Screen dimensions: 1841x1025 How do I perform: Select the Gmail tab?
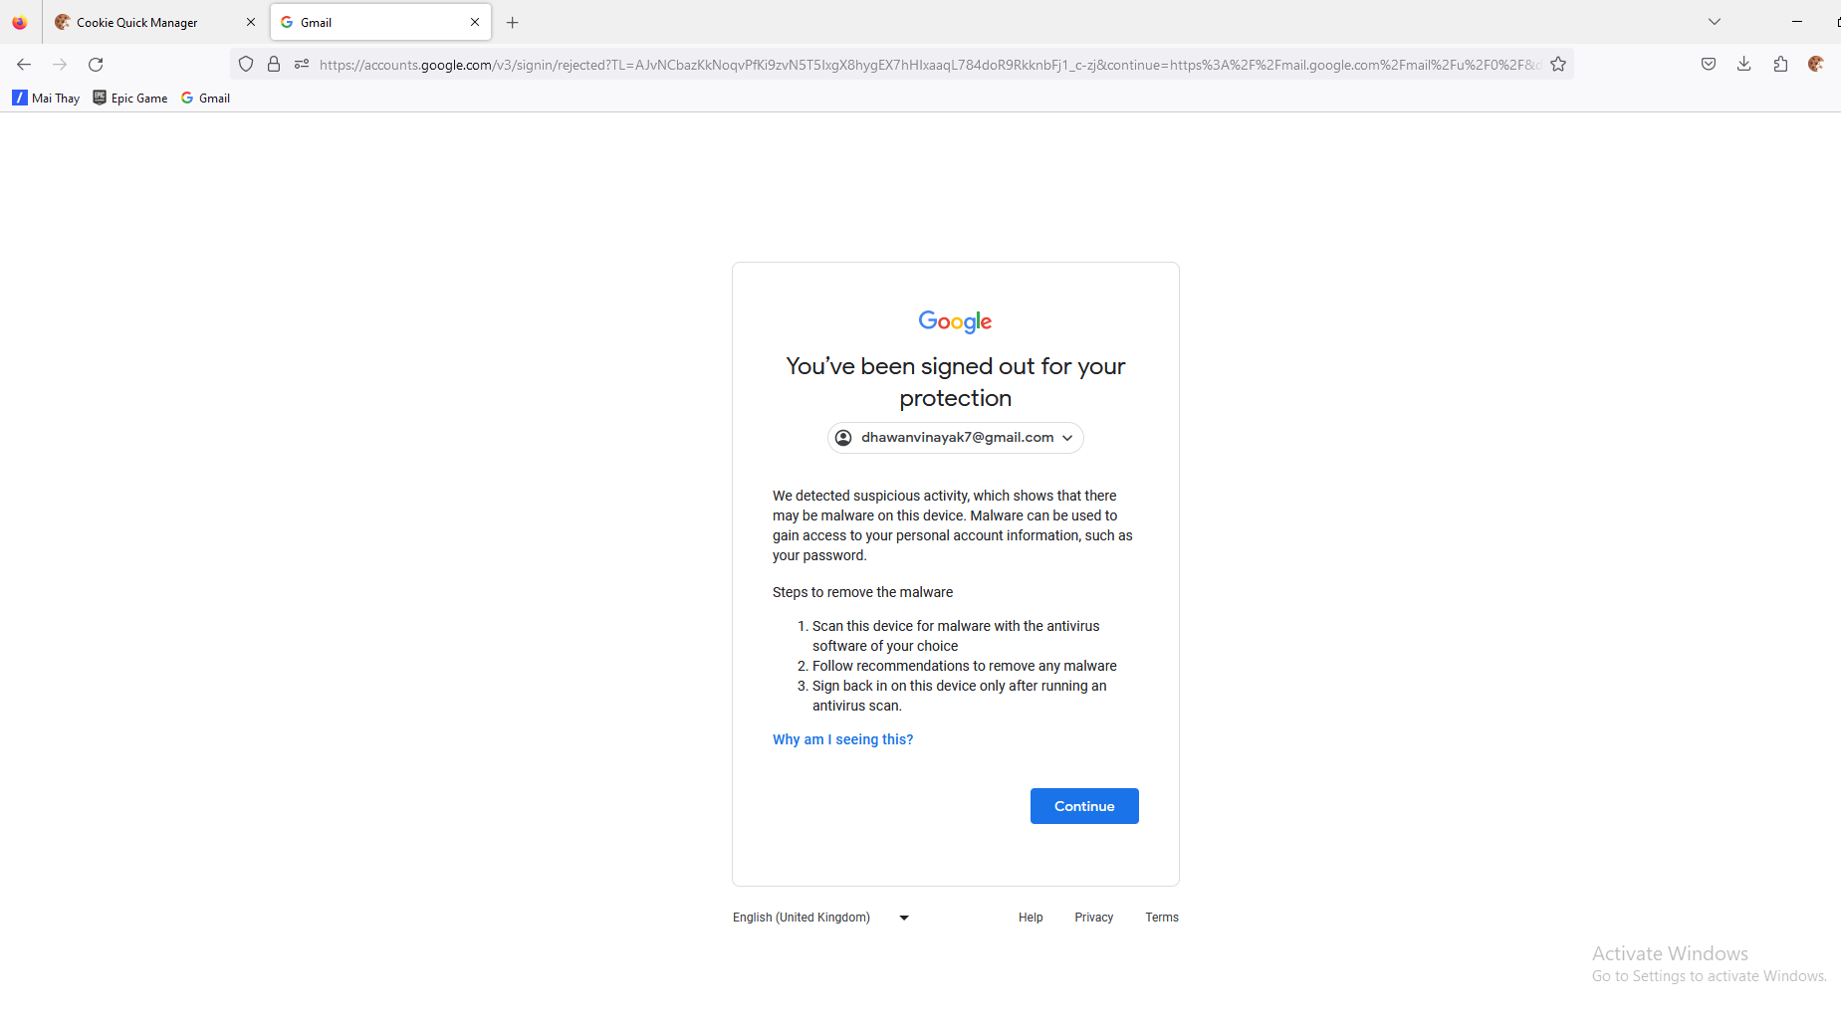[x=380, y=22]
